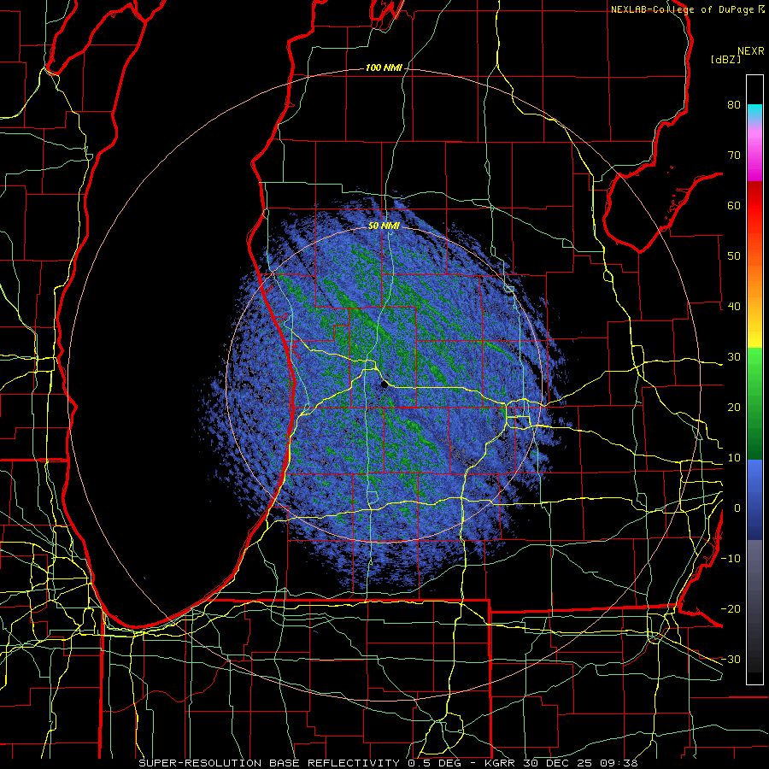Click the 100 NMI range ring label

point(383,68)
